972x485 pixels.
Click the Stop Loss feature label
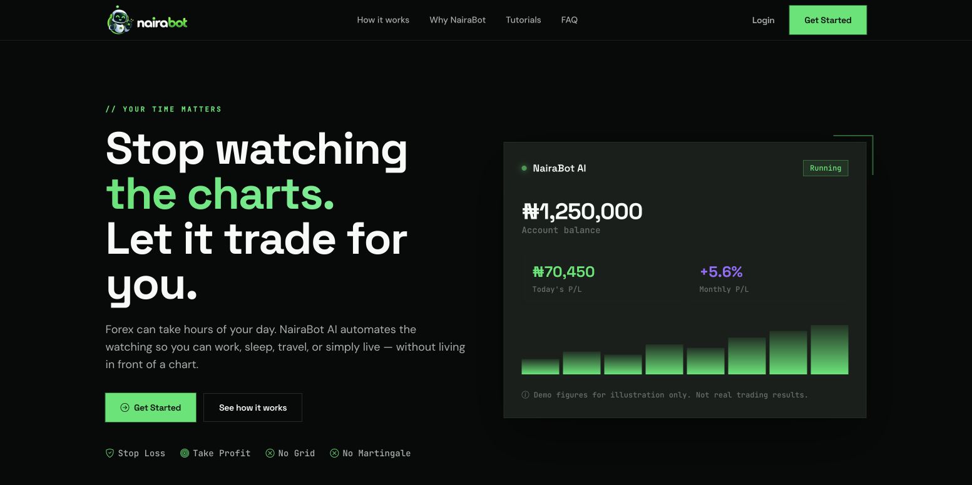[141, 453]
